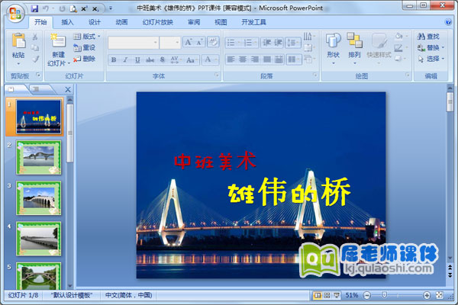Open the Select dropdown
The height and width of the screenshot is (305, 458).
coord(431,59)
